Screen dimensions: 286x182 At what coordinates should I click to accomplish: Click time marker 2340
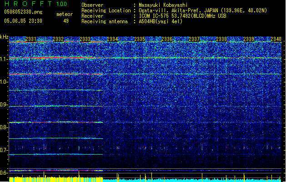pos(276,39)
